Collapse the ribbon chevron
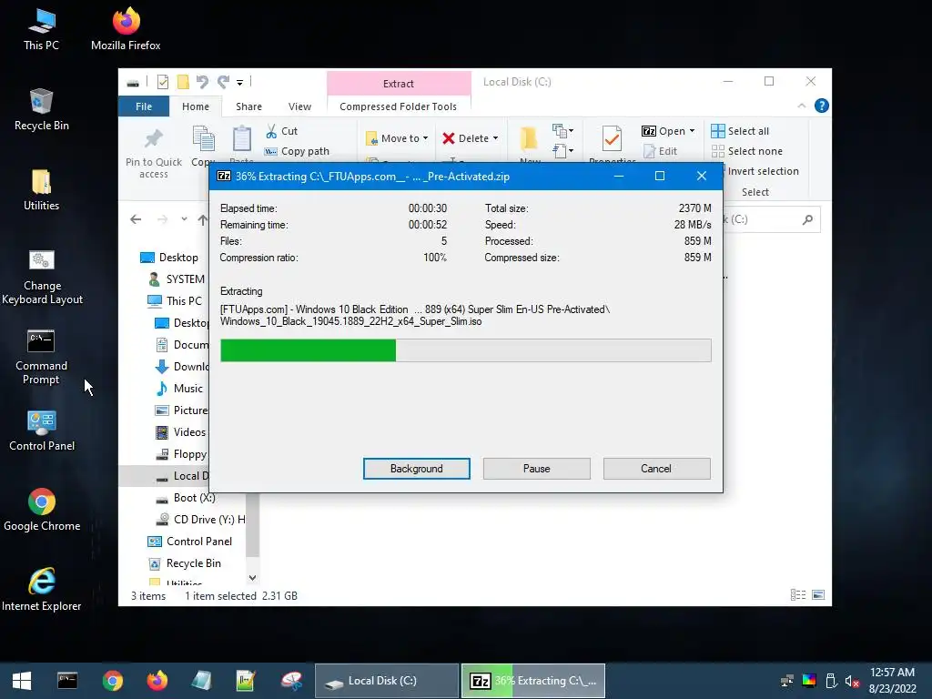This screenshot has width=932, height=699. coord(802,106)
